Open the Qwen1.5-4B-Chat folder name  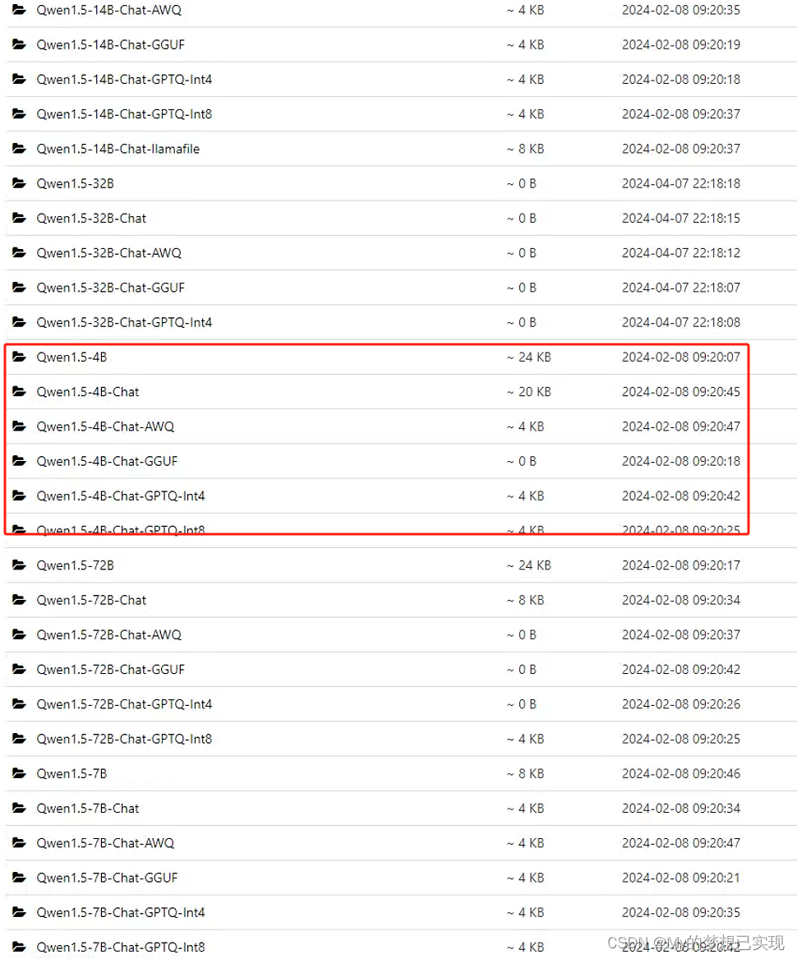[x=88, y=392]
